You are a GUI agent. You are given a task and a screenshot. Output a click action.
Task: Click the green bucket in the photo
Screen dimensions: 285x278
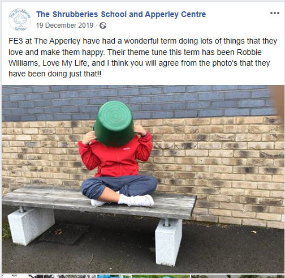(x=114, y=123)
